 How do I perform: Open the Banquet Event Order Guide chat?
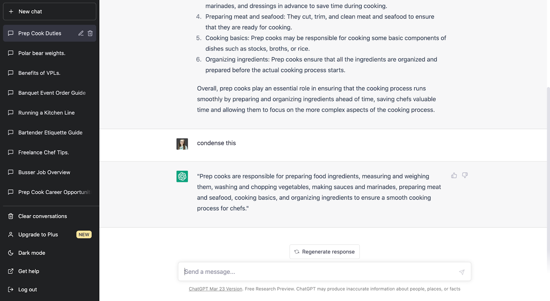tap(52, 93)
